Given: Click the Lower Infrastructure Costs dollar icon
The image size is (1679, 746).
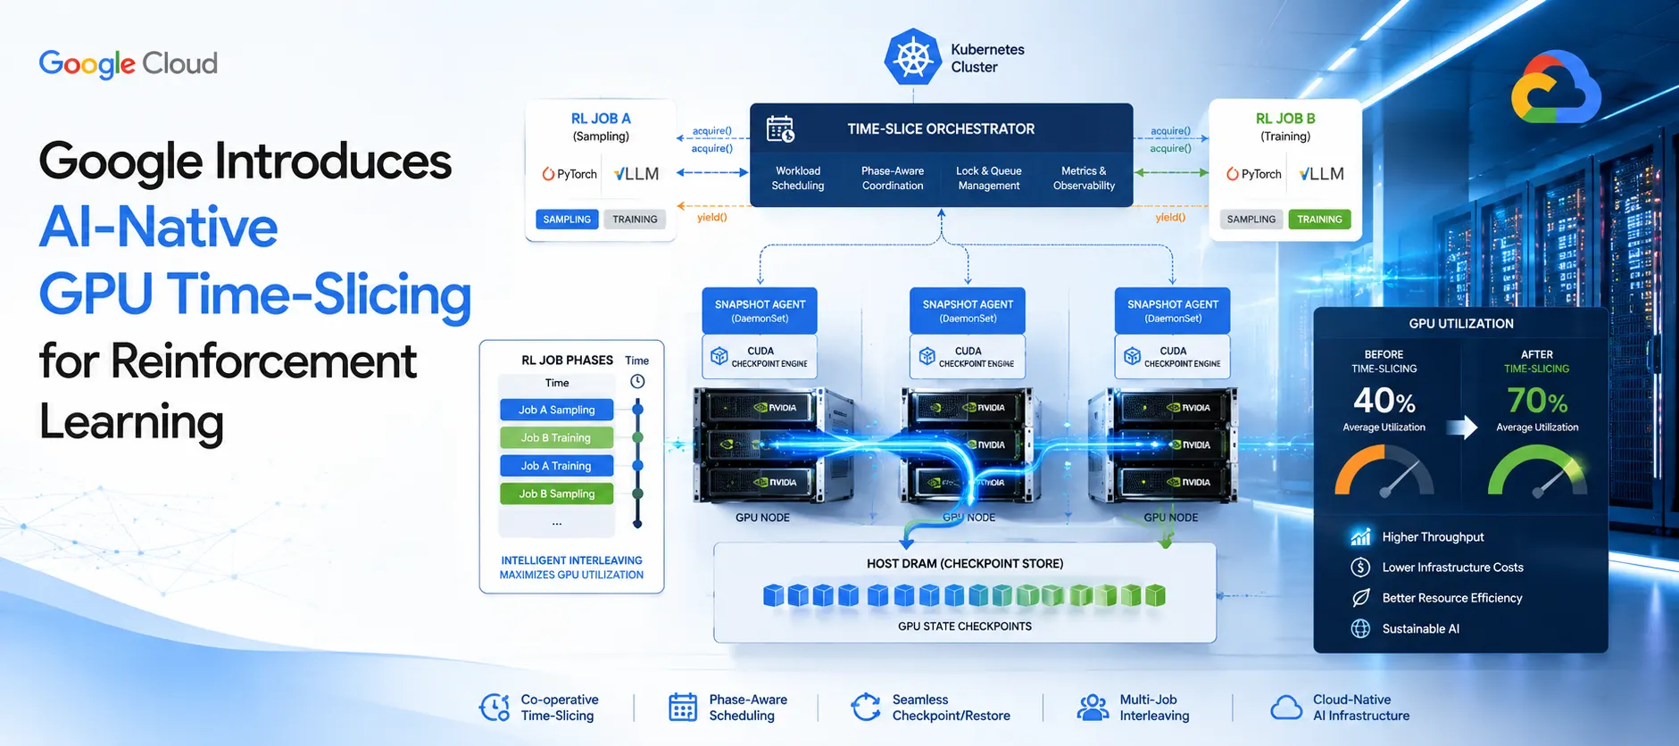Looking at the screenshot, I should [1360, 567].
